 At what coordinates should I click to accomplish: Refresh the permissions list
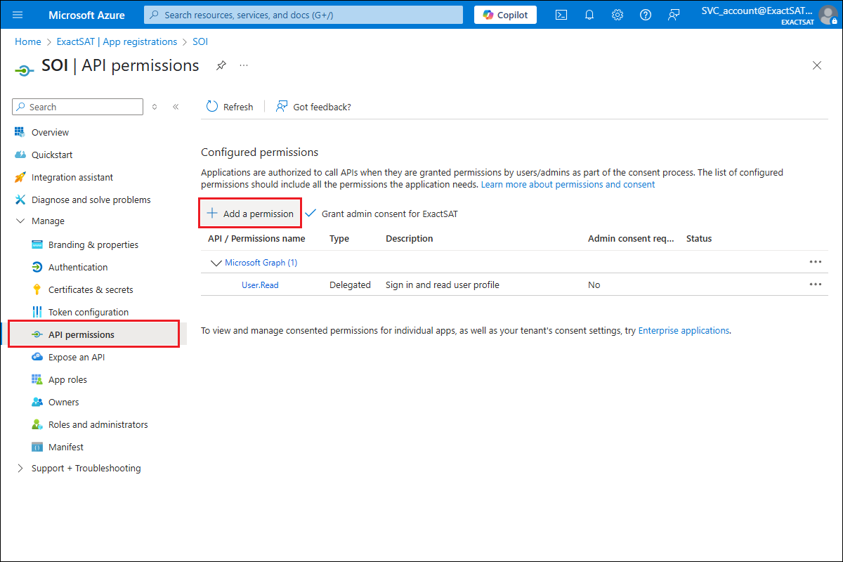(x=230, y=107)
